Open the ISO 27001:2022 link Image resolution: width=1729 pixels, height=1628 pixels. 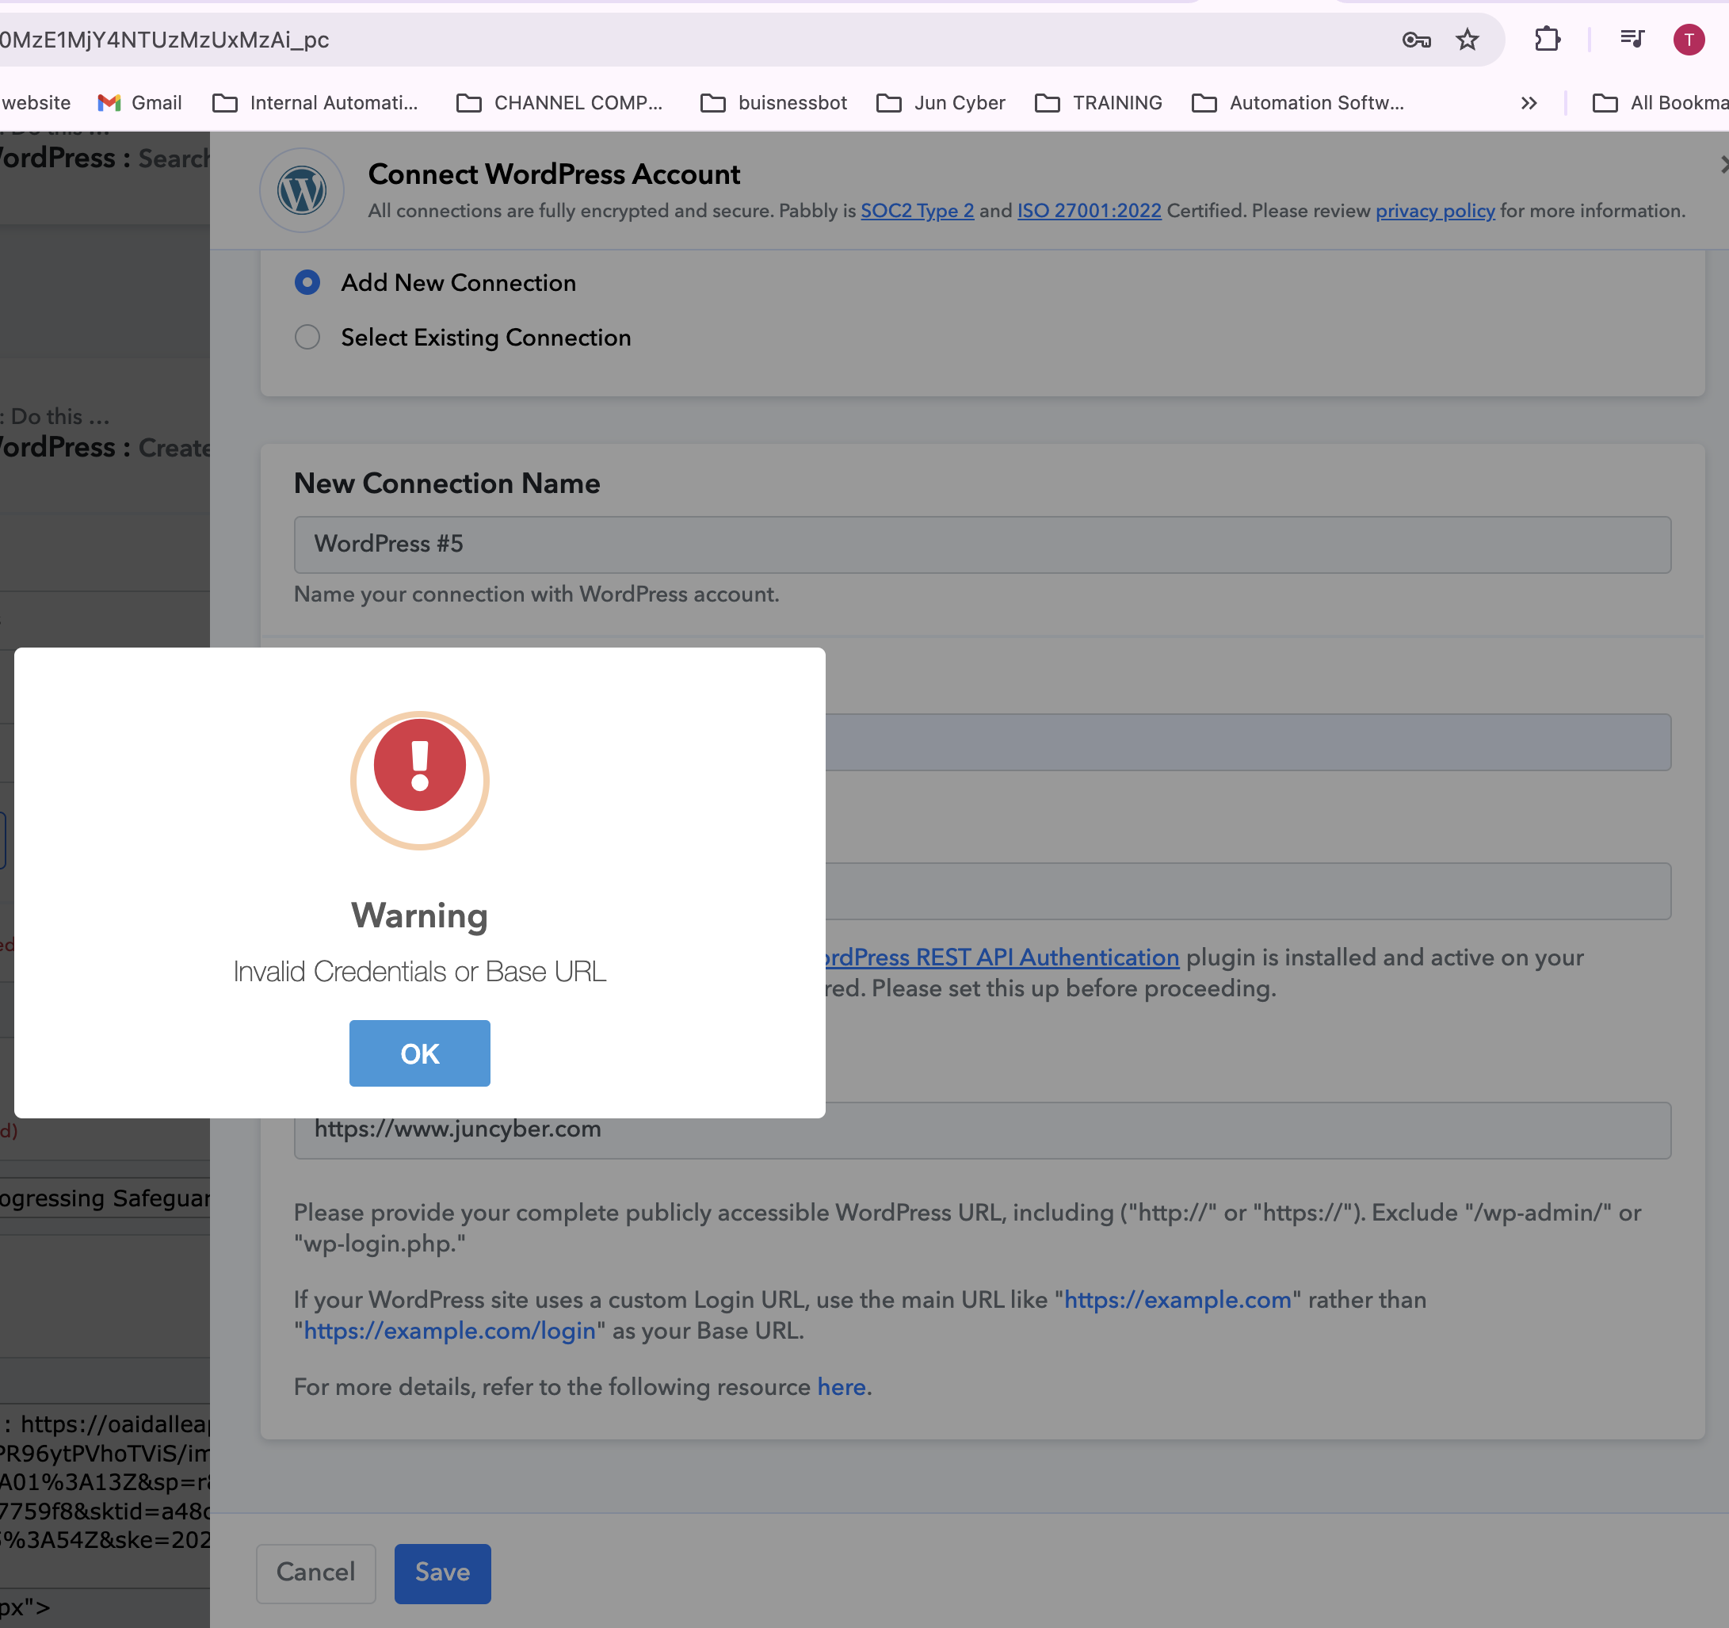coord(1090,211)
